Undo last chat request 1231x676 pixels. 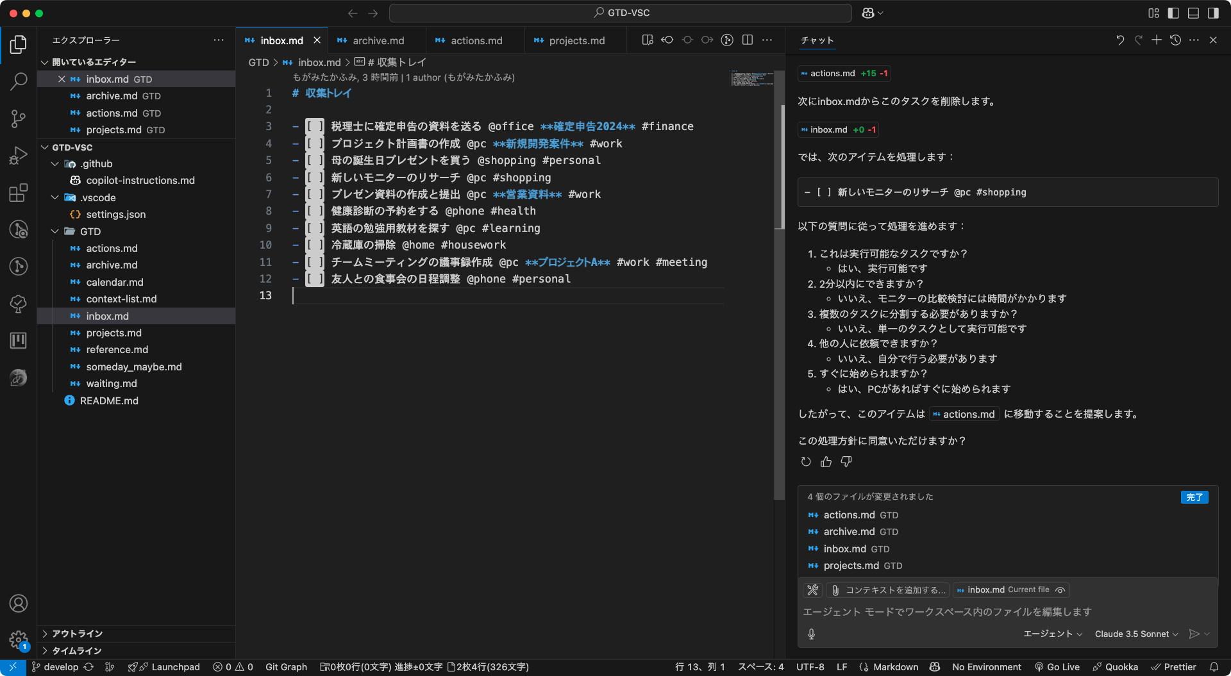coord(1120,40)
